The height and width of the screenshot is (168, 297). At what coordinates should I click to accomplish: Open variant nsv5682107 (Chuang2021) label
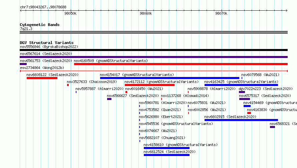(162, 138)
